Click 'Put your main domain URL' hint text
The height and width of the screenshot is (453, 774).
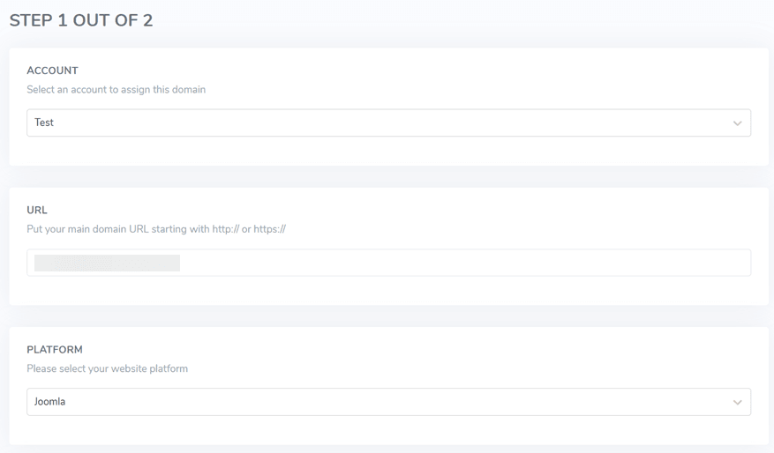point(156,229)
